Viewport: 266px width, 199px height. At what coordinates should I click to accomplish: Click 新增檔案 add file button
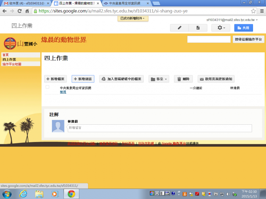click(x=56, y=79)
